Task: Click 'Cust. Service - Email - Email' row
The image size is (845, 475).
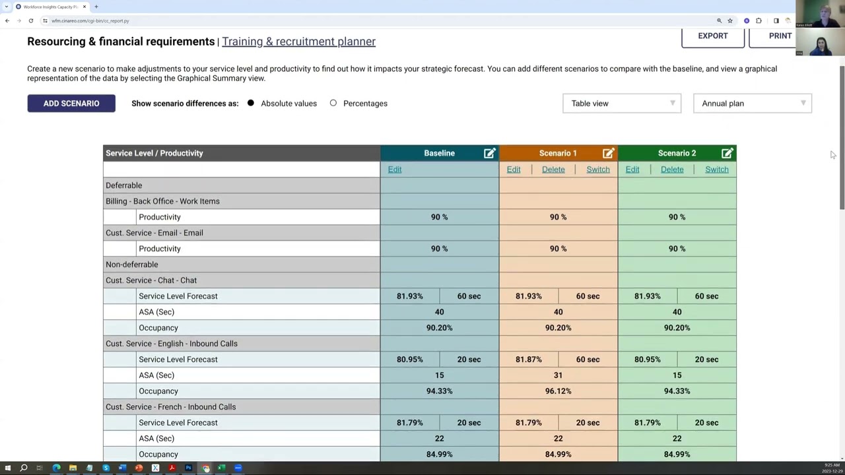Action: pyautogui.click(x=242, y=233)
